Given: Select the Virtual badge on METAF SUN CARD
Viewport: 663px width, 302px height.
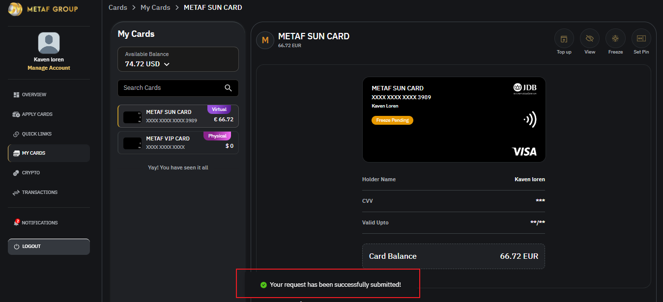Looking at the screenshot, I should (x=219, y=109).
